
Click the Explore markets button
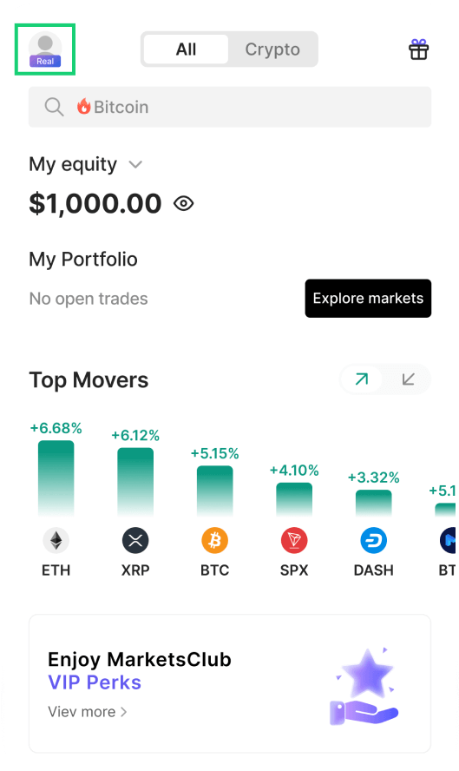coord(368,299)
